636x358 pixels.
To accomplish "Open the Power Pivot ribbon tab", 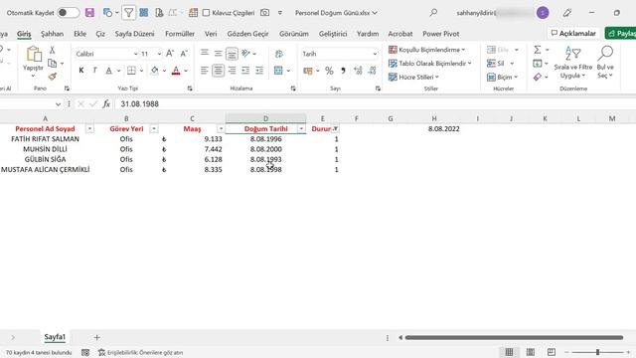I will tap(440, 34).
